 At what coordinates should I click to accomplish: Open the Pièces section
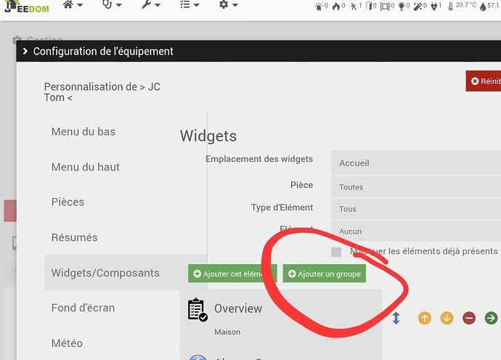68,202
